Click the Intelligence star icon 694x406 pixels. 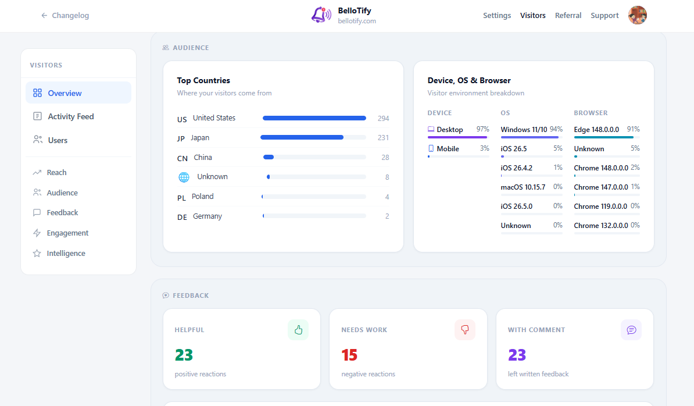click(37, 253)
